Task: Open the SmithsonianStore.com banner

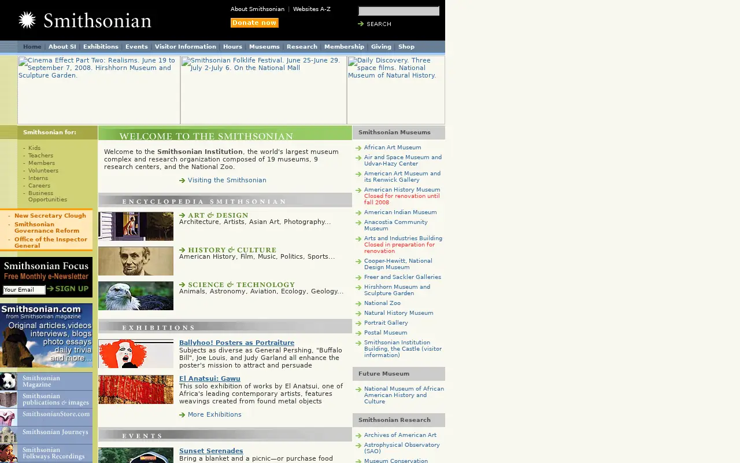Action: coord(46,417)
